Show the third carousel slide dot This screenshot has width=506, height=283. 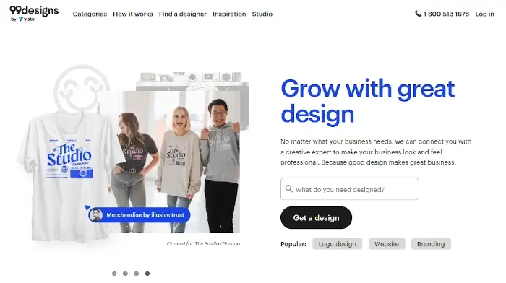click(136, 274)
